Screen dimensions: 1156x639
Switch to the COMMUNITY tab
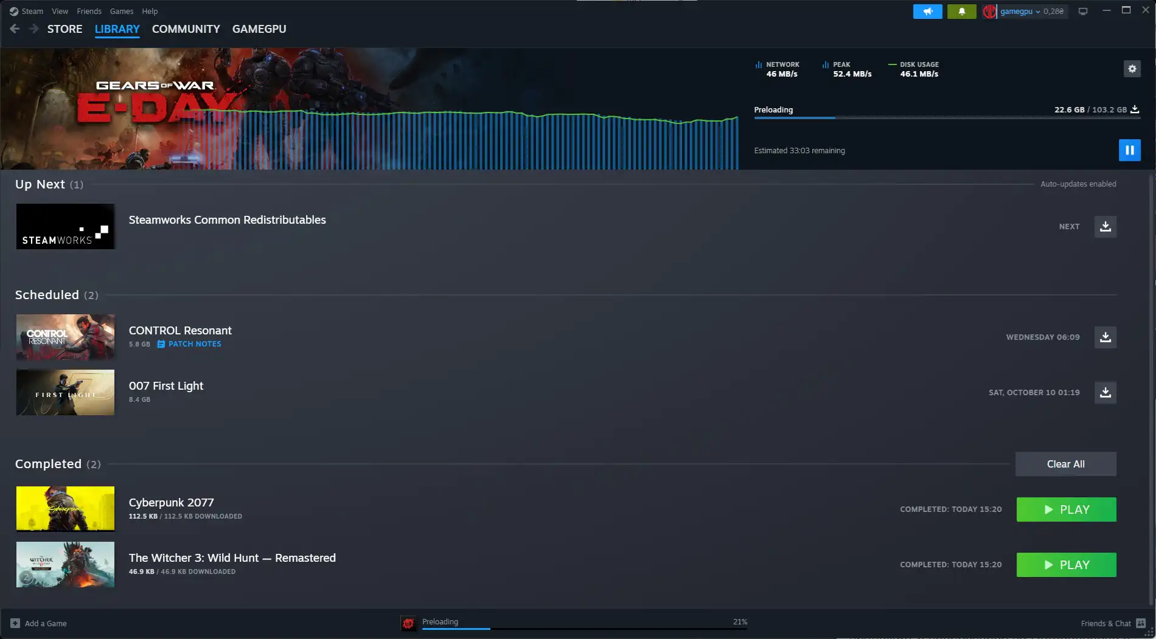186,29
